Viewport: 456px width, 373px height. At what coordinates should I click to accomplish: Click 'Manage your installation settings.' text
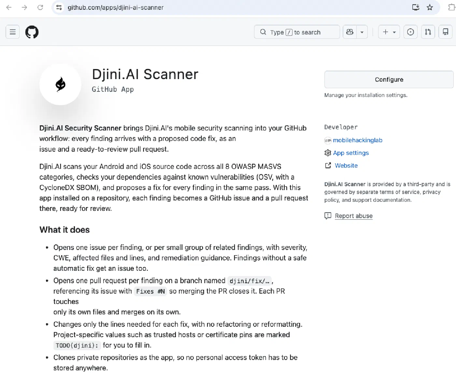[366, 95]
